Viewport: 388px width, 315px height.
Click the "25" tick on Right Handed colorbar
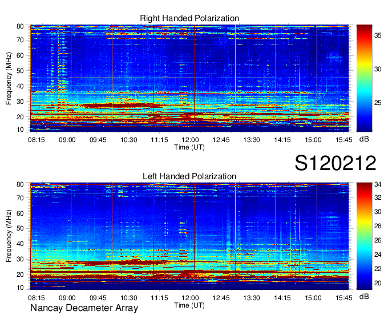click(x=378, y=103)
